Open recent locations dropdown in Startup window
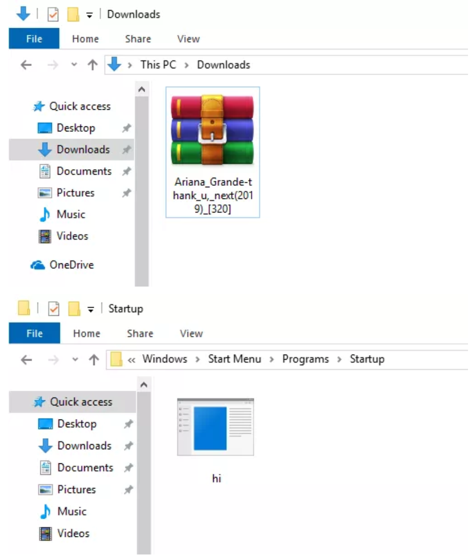Image resolution: width=469 pixels, height=556 pixels. coord(75,360)
